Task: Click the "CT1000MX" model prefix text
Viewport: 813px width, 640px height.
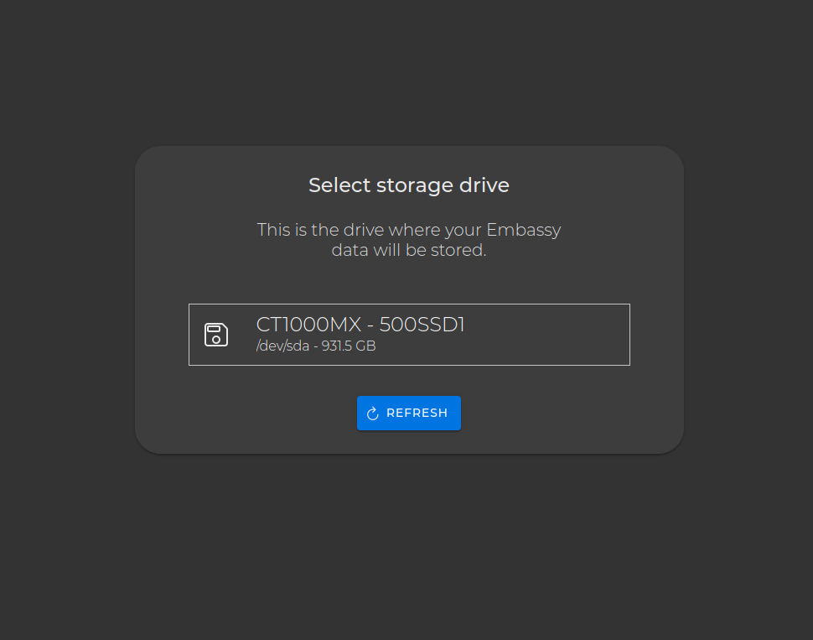Action: click(x=308, y=325)
